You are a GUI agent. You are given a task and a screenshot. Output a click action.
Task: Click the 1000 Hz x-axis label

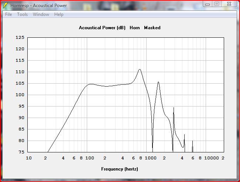[151, 158]
